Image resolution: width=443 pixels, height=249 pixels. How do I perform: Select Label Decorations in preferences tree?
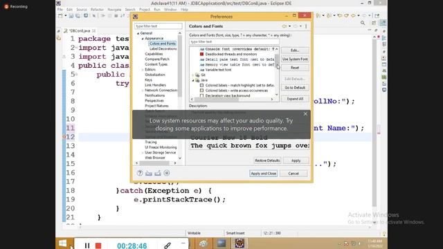tap(163, 49)
